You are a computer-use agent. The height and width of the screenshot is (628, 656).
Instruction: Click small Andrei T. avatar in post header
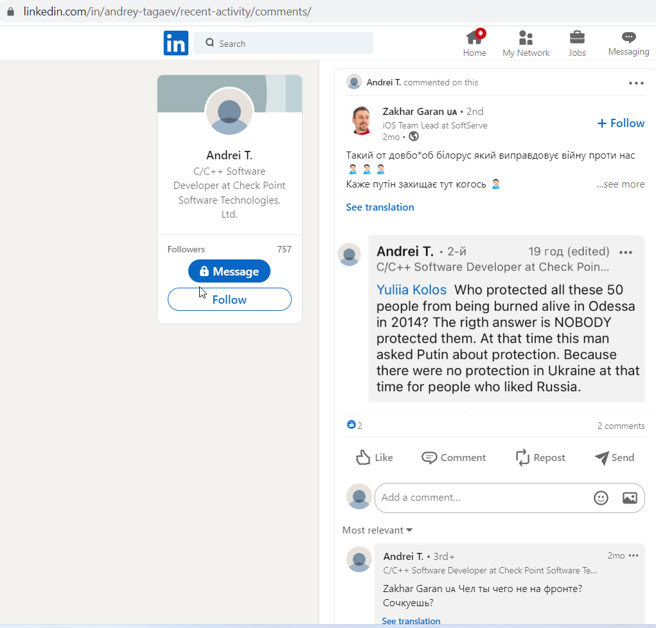pos(353,82)
